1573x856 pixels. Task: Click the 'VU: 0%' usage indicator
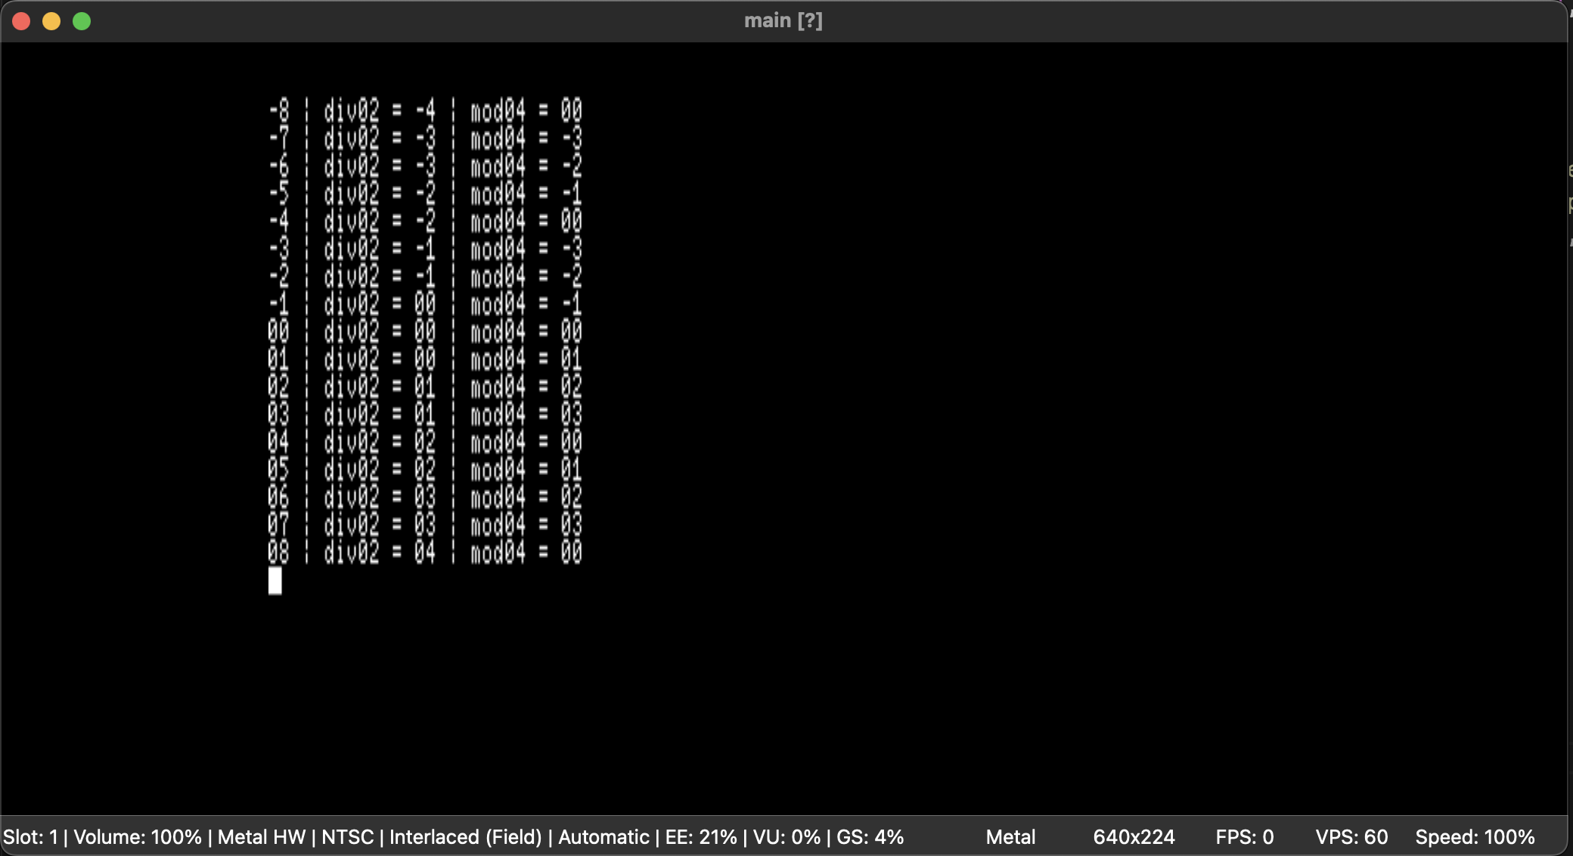tap(786, 837)
